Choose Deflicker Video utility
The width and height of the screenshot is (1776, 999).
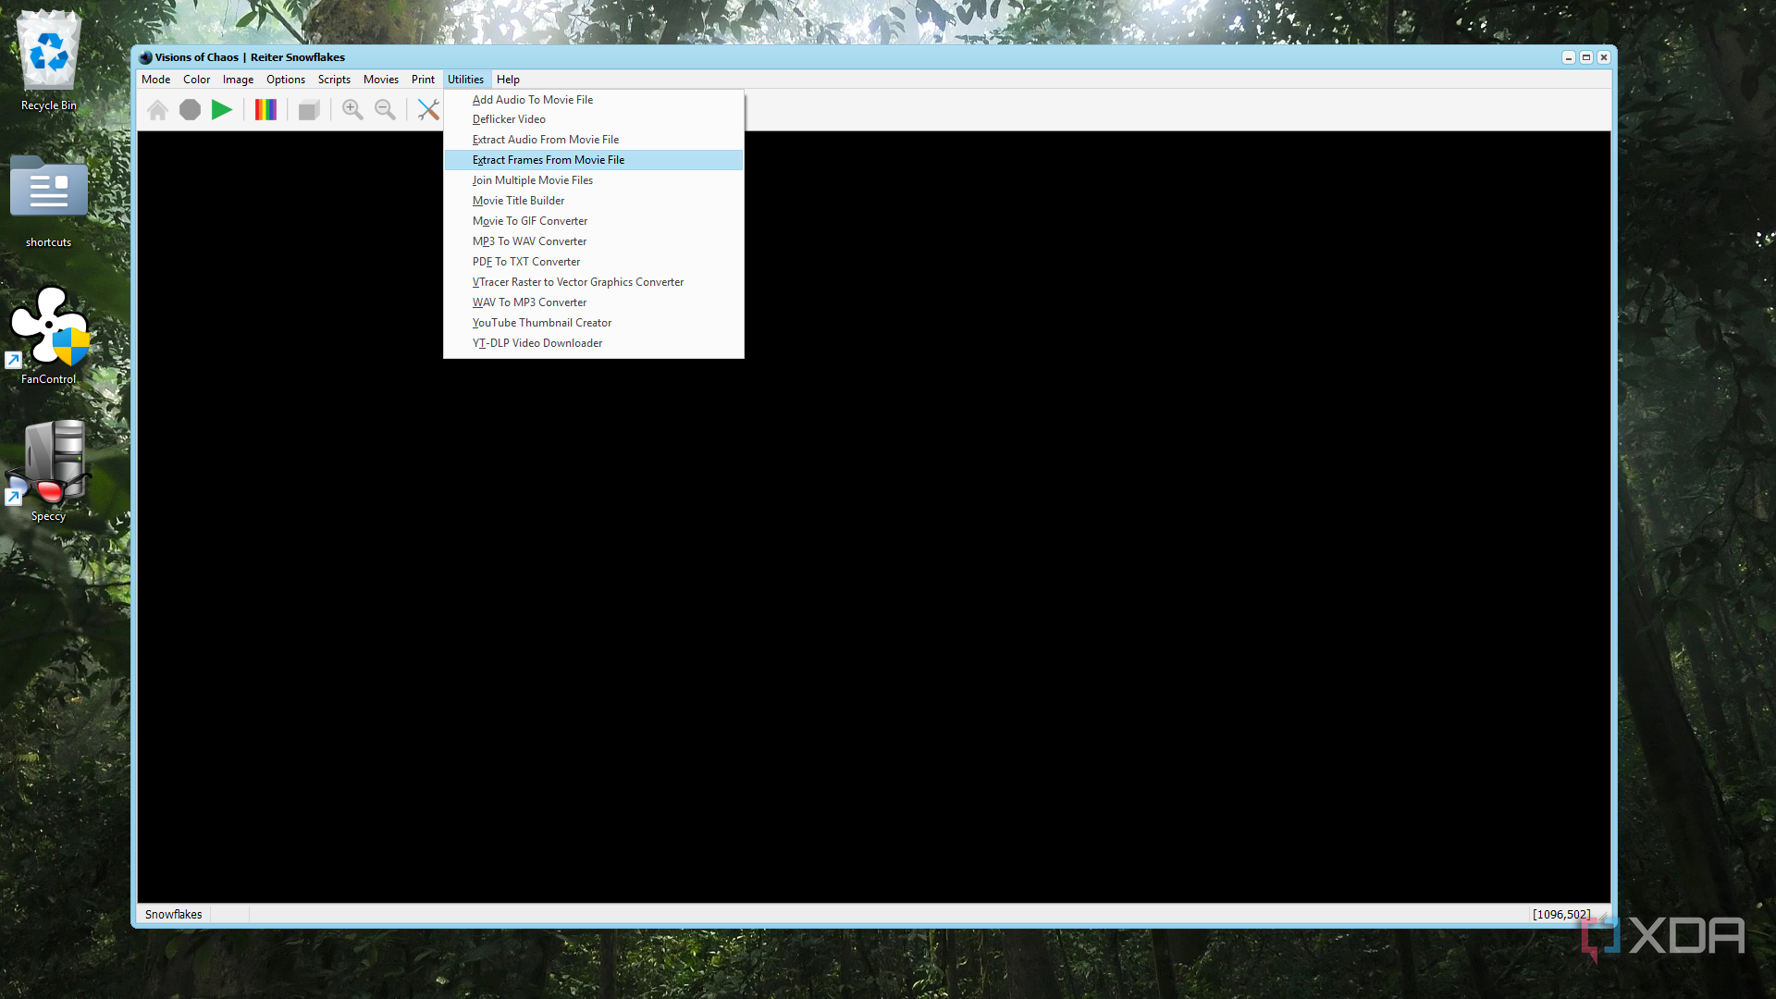594,119
